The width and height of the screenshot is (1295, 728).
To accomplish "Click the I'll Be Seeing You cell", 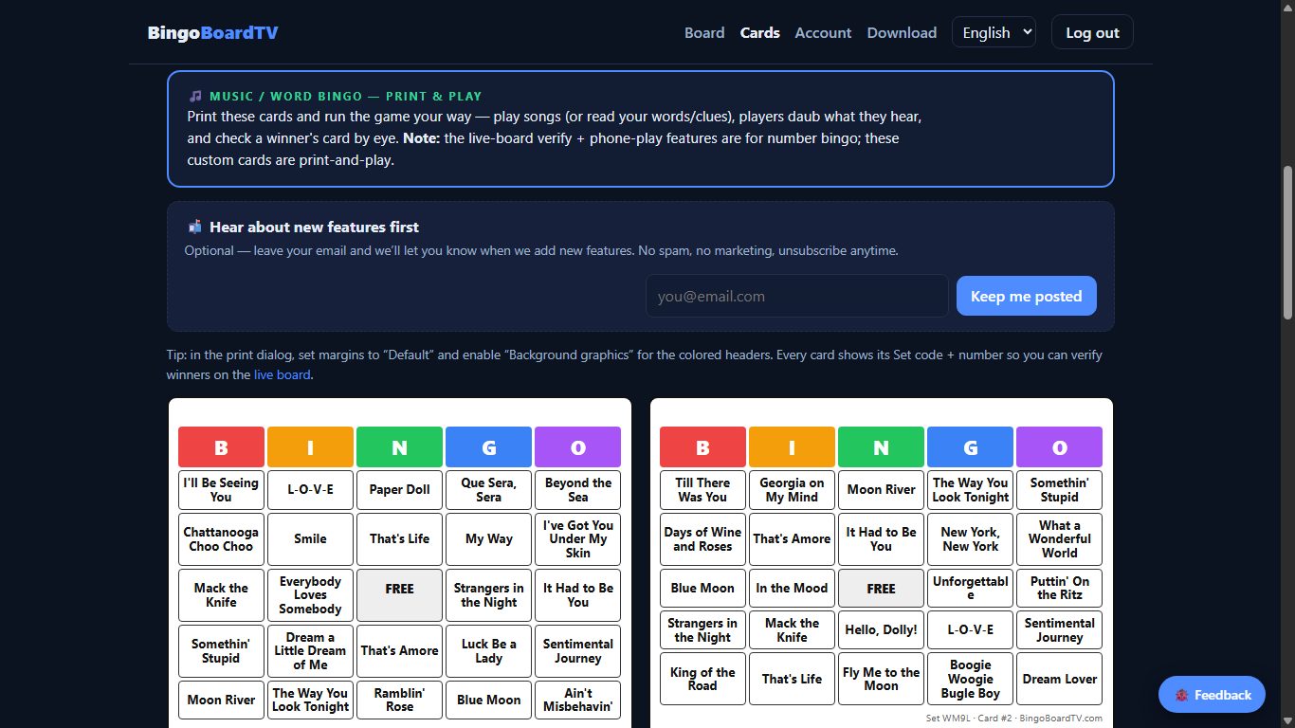I will 221,490.
